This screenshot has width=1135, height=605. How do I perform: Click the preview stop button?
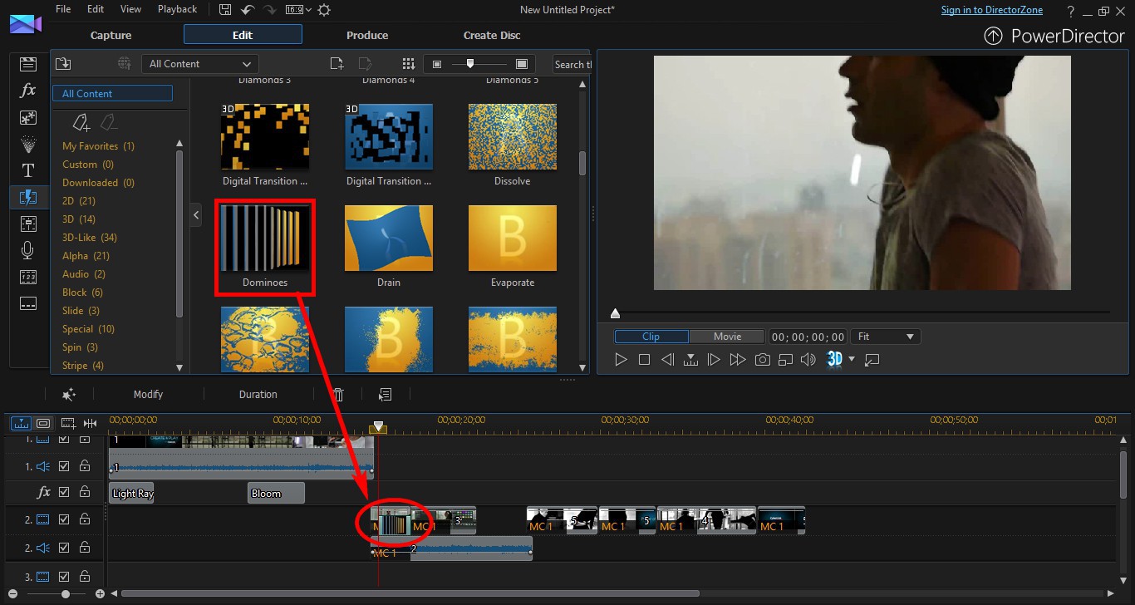644,360
